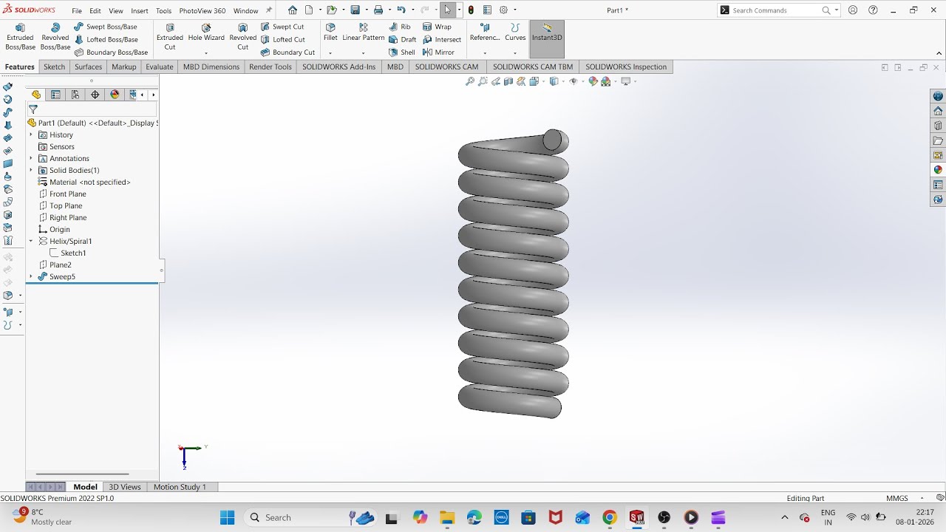Click the Zoom to Fit view icon

tap(470, 81)
